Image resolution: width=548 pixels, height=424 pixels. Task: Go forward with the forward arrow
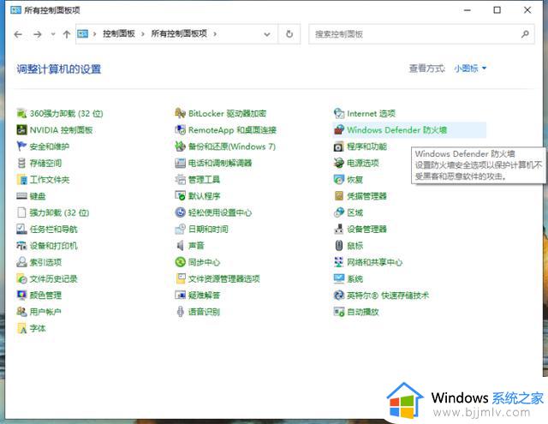[38, 34]
